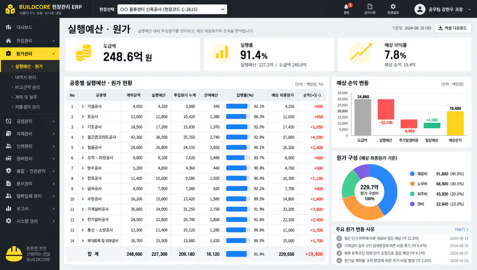This screenshot has height=270, width=477.
Task: Select 실행예산 · 원가 submenu
Action: 29,66
